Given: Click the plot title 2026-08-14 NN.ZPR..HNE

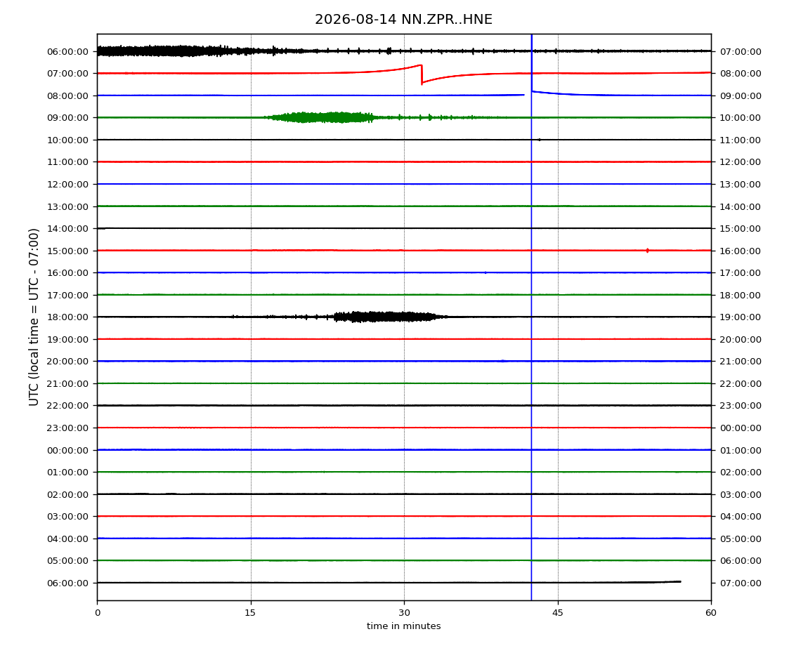Looking at the screenshot, I should tap(403, 20).
